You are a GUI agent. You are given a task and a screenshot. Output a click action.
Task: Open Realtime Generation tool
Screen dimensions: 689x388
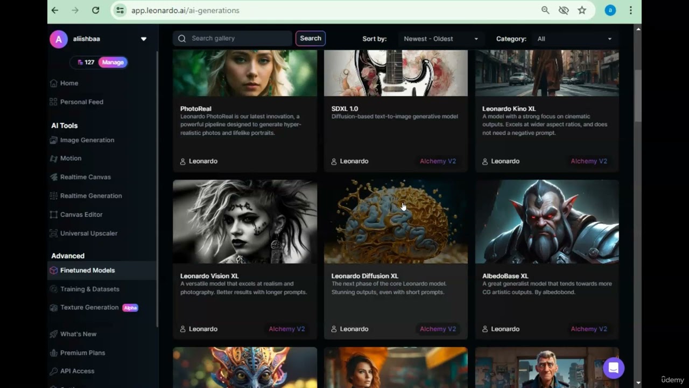[91, 196]
